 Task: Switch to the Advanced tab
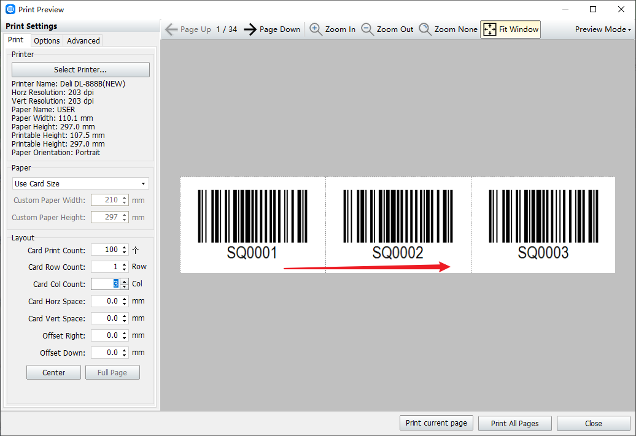(83, 40)
